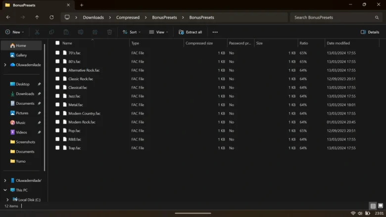This screenshot has height=217, width=386.
Task: Check the box next to Metal.fac
Action: [57, 105]
